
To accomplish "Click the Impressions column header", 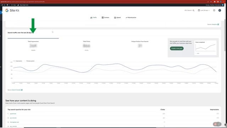I will [214, 110].
